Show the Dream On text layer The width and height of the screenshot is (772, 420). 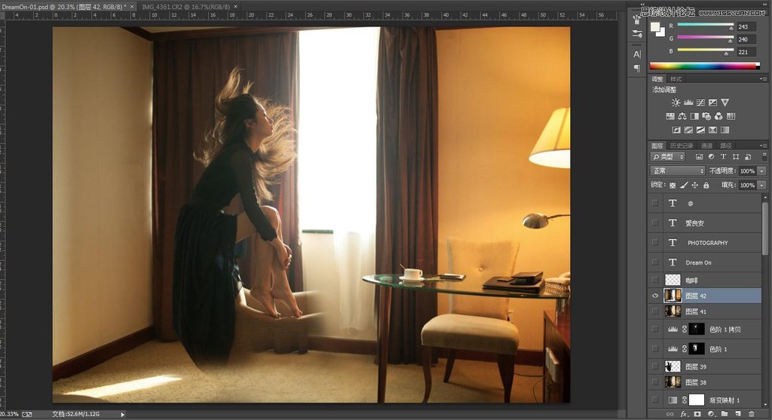point(655,262)
